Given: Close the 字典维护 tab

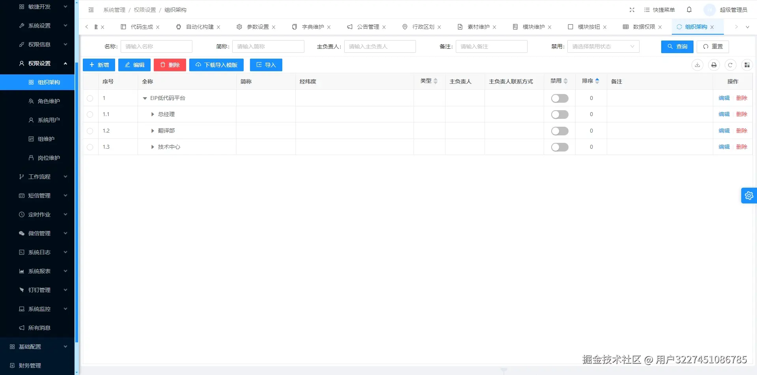Looking at the screenshot, I should [x=329, y=27].
